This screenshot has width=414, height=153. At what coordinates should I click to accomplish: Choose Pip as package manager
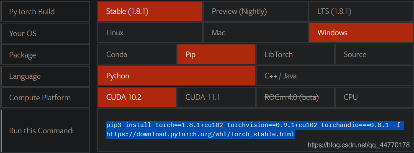point(216,54)
